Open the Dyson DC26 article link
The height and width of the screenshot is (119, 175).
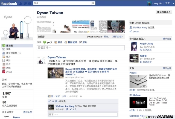point(91,72)
